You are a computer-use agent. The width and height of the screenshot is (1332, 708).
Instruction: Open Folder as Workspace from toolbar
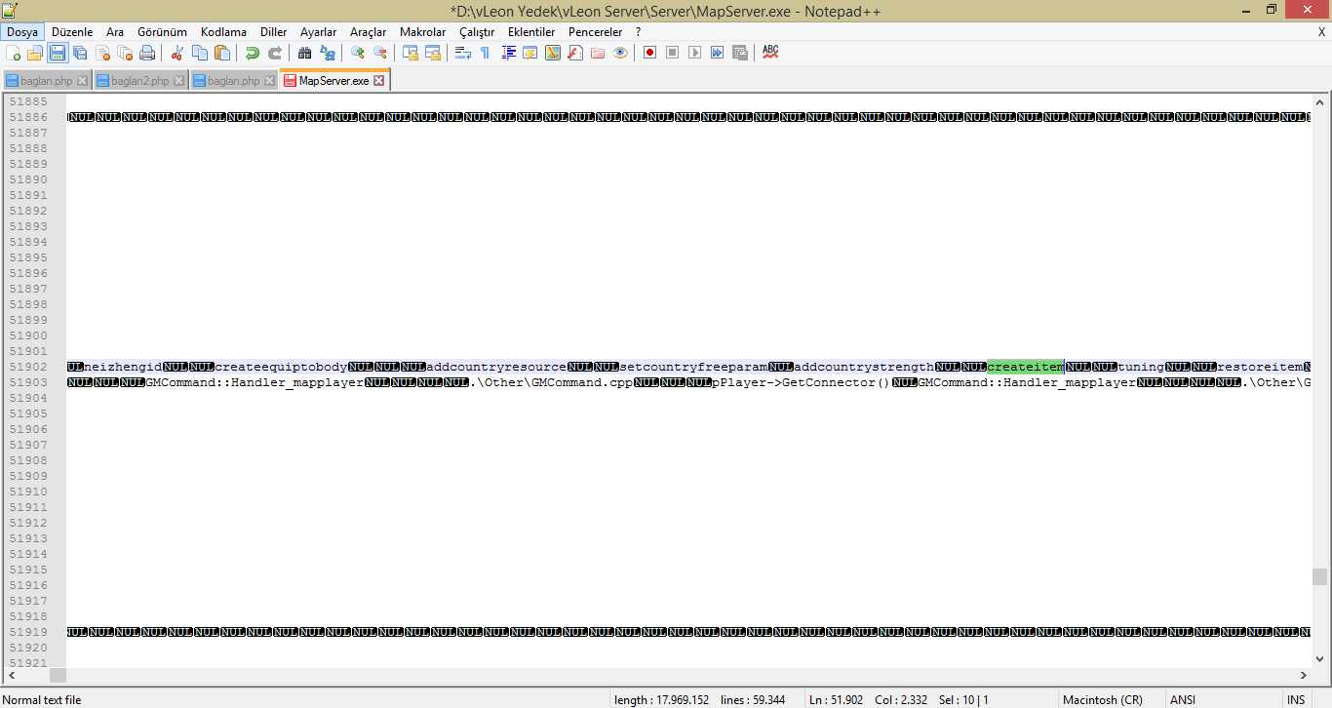[x=598, y=53]
